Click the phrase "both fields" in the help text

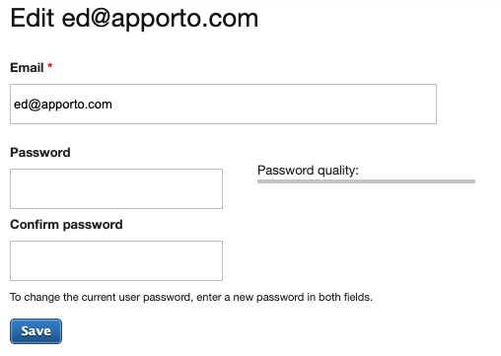click(345, 297)
